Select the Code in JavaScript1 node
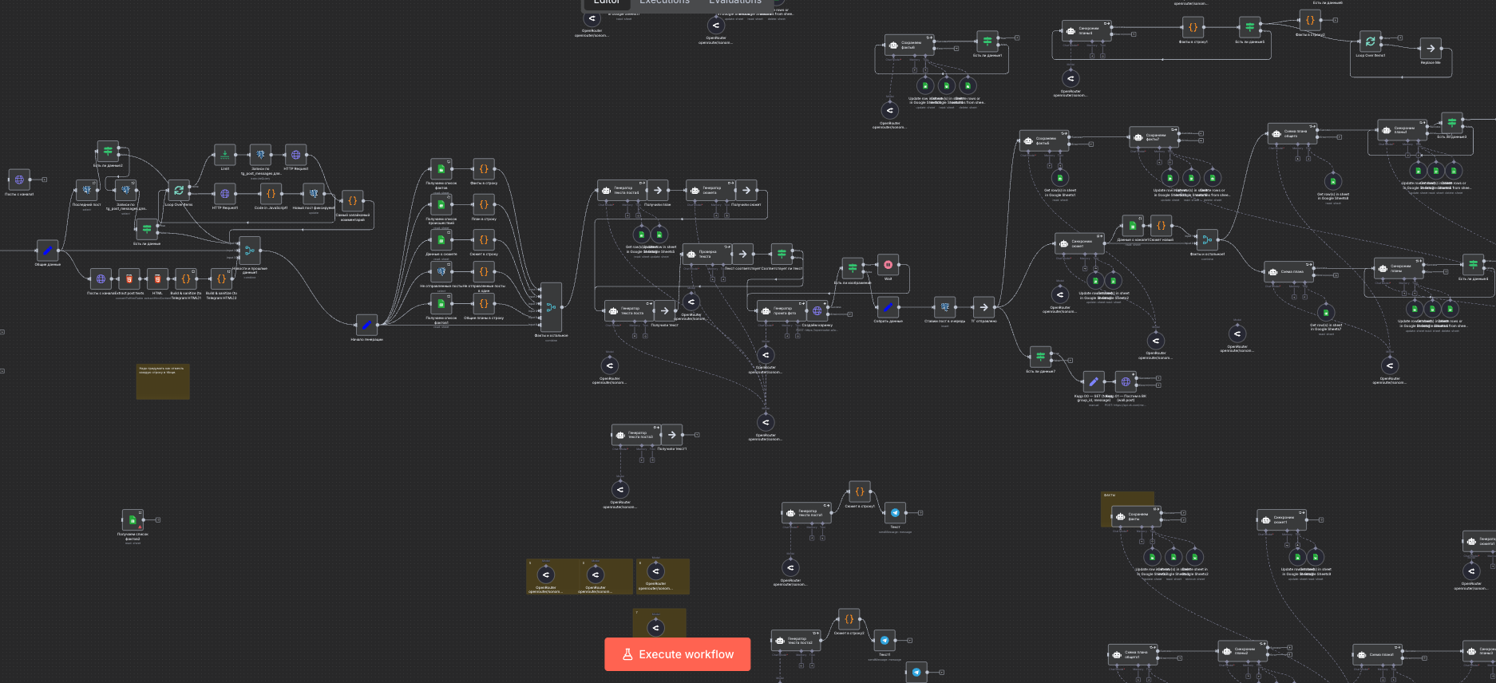Screen dimensions: 1496x683 [271, 194]
